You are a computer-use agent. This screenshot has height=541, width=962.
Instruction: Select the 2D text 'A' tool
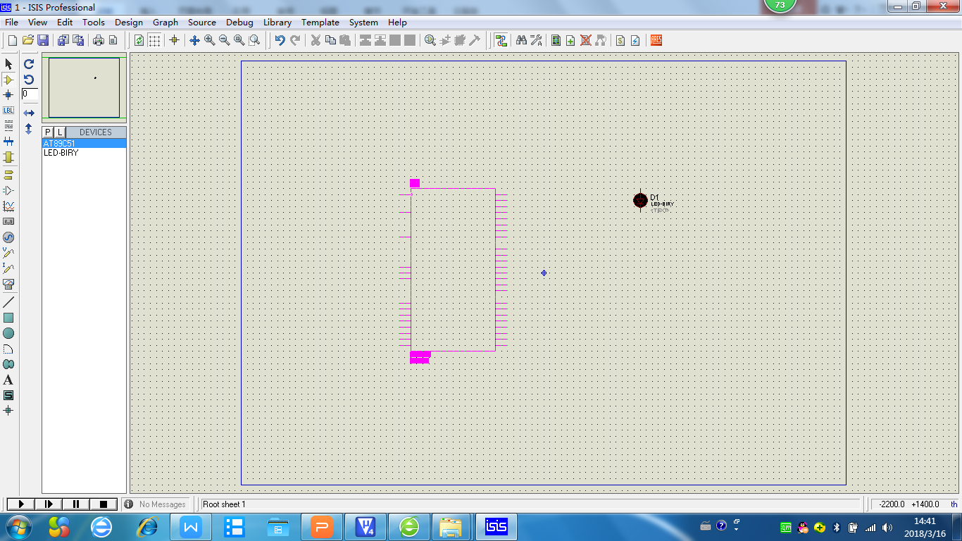(x=8, y=380)
